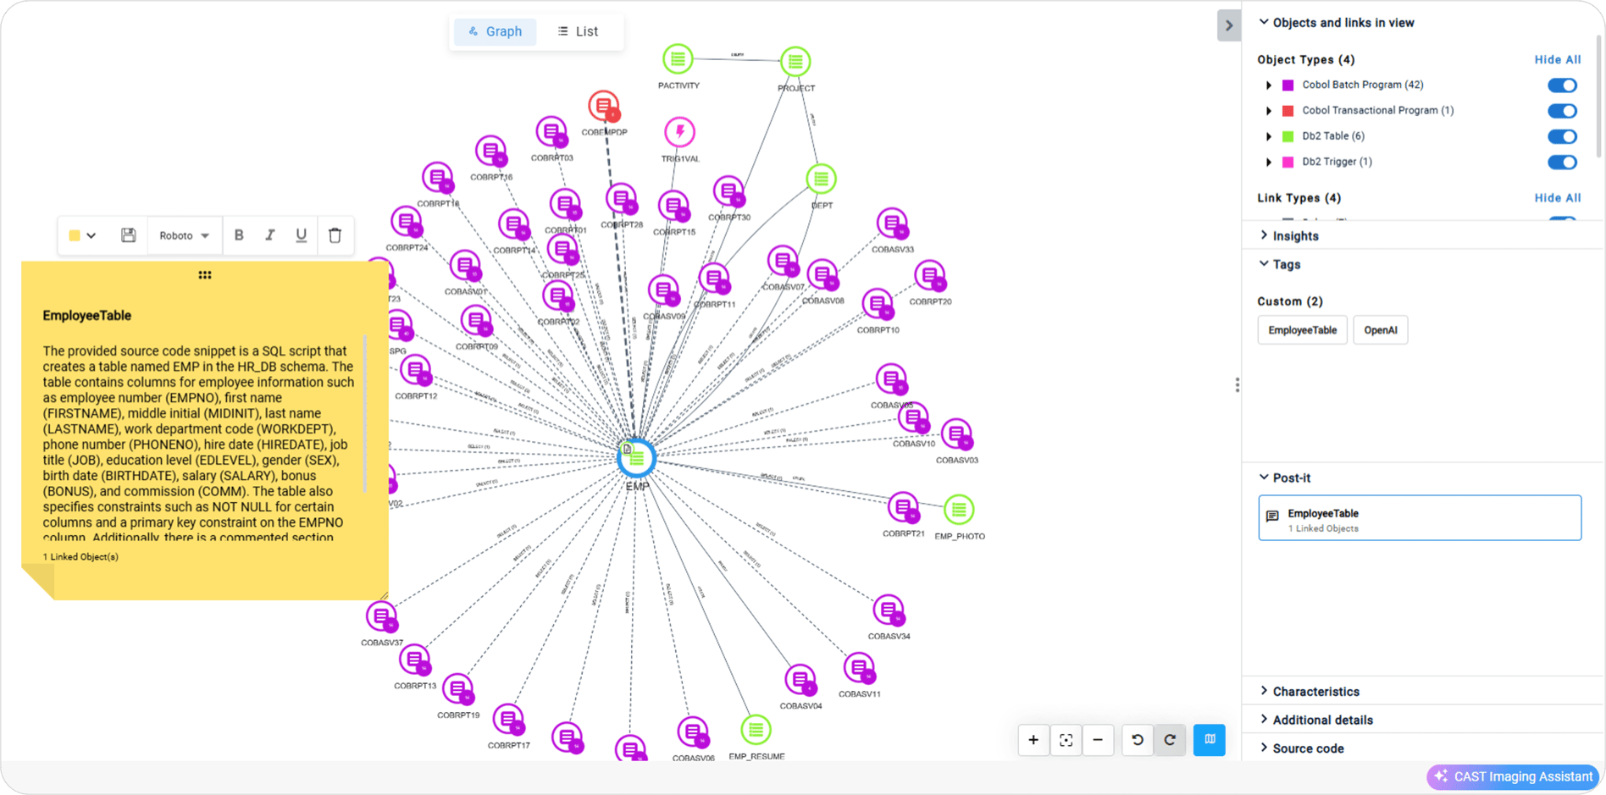Click the Underline formatting icon
The width and height of the screenshot is (1606, 795).
coord(301,235)
